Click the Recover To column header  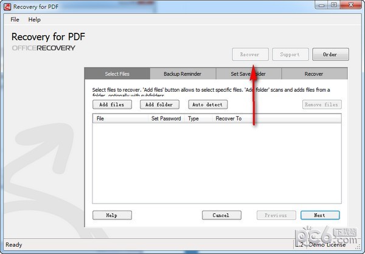click(277, 118)
